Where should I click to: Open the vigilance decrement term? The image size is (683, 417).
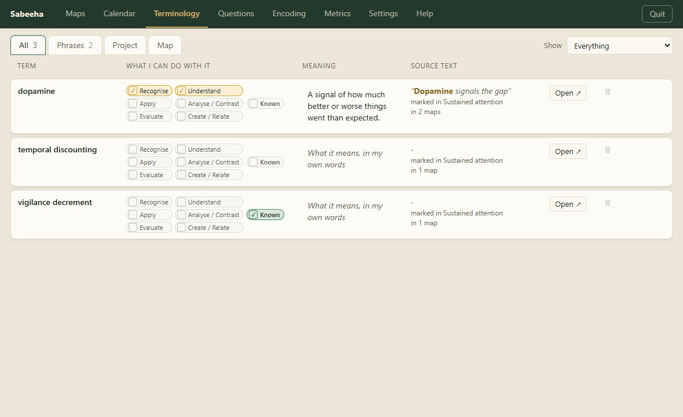tap(568, 204)
